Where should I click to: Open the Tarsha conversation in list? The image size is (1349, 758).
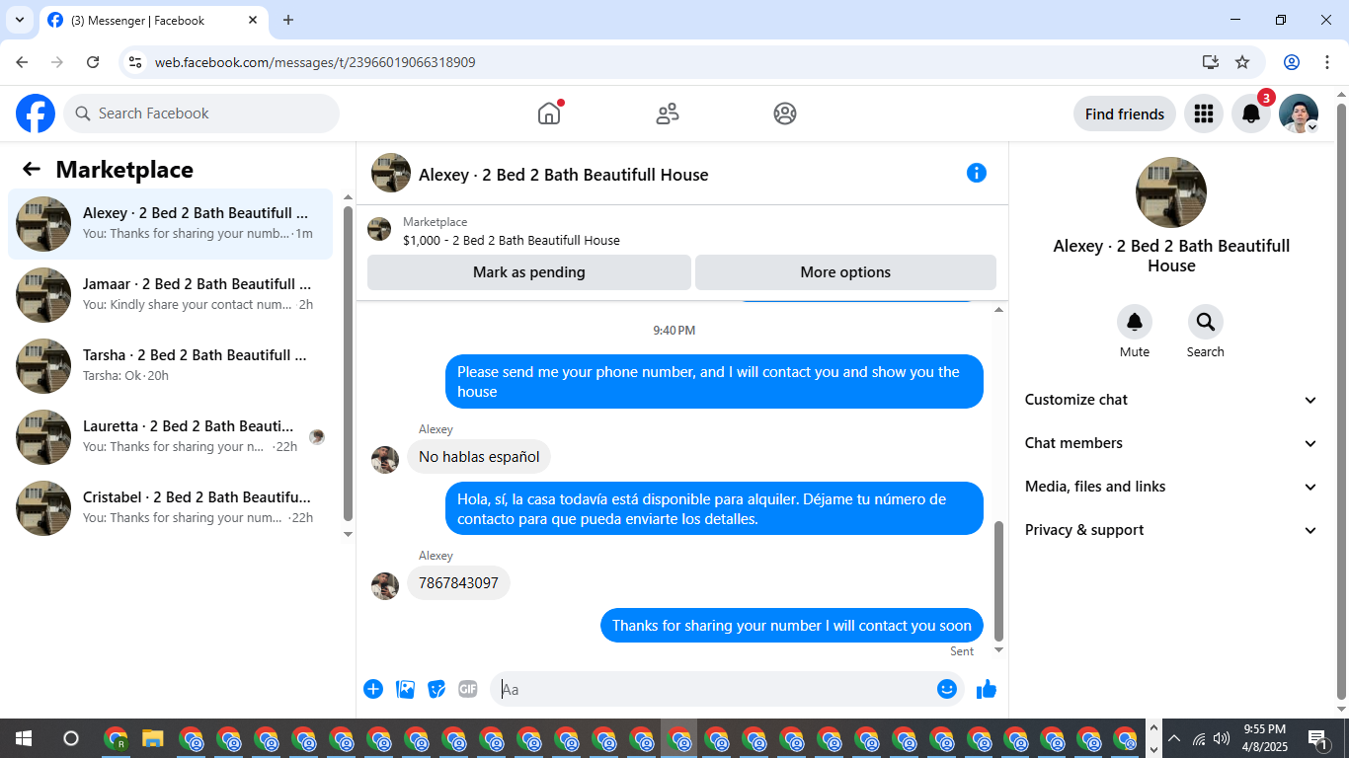(x=170, y=366)
